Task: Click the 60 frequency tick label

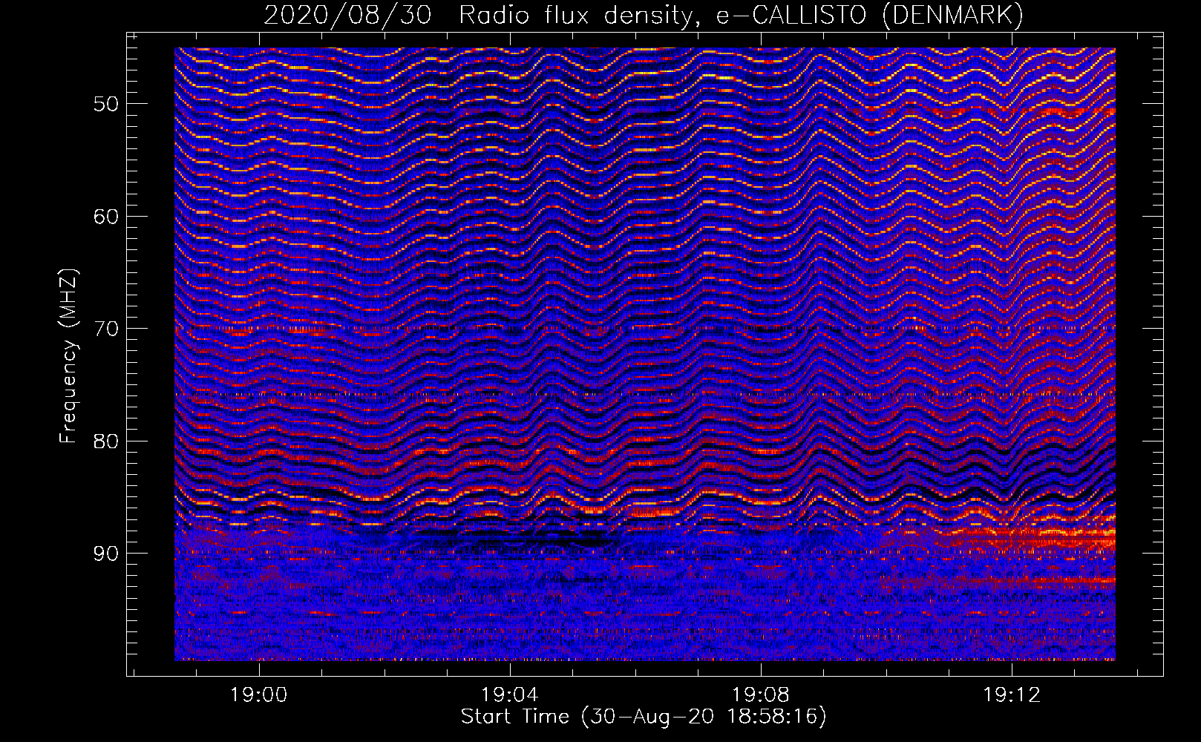Action: [106, 217]
